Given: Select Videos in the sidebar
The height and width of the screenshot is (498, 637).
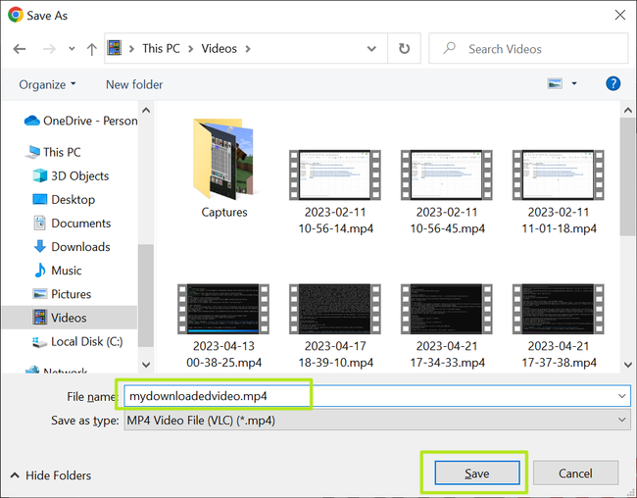Looking at the screenshot, I should click(70, 318).
